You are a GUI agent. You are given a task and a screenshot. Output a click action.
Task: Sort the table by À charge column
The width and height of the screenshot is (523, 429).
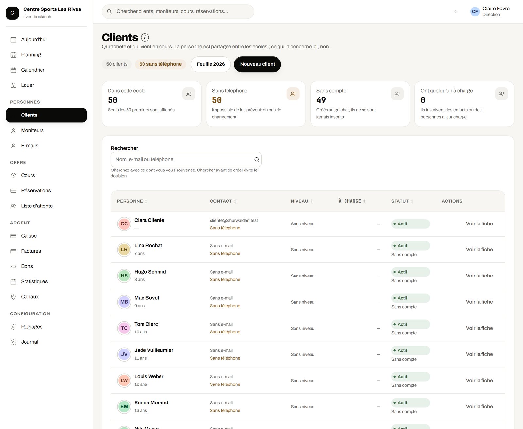(x=352, y=201)
